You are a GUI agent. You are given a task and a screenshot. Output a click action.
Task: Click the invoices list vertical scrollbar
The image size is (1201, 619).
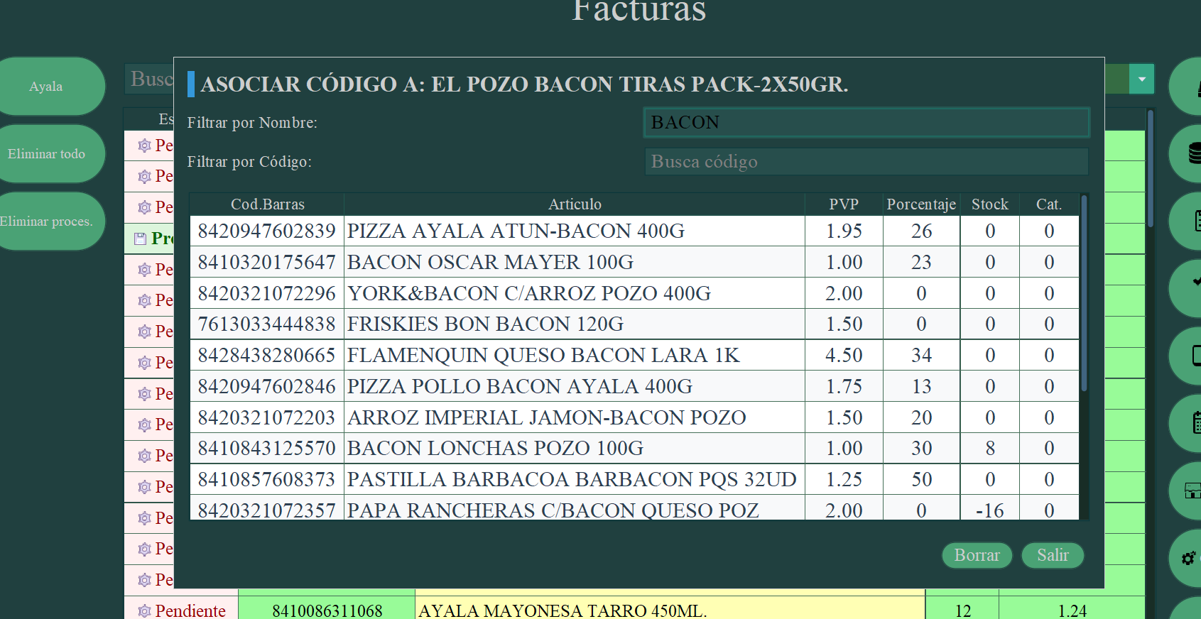tap(1151, 169)
